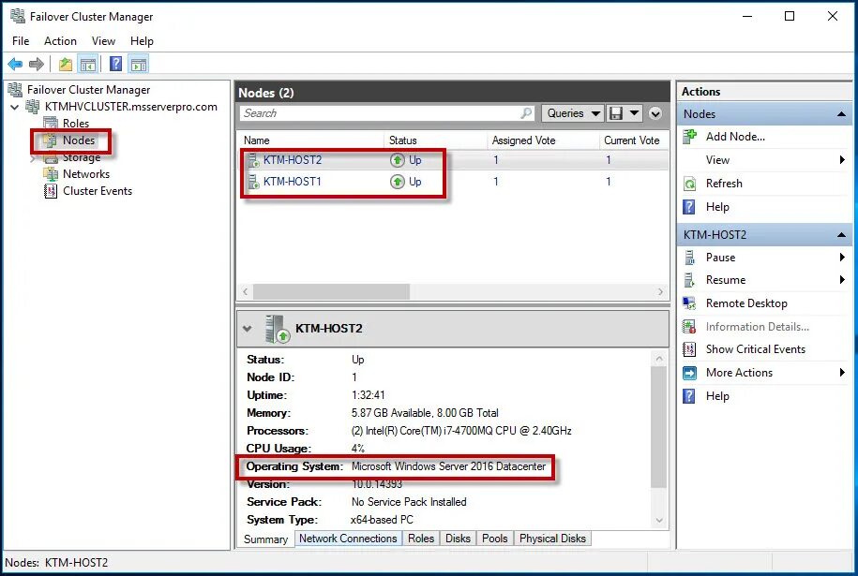The height and width of the screenshot is (576, 858).
Task: Sort by the Name column header
Action: 257,140
